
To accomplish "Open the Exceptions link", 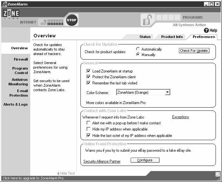I will 180,117.
